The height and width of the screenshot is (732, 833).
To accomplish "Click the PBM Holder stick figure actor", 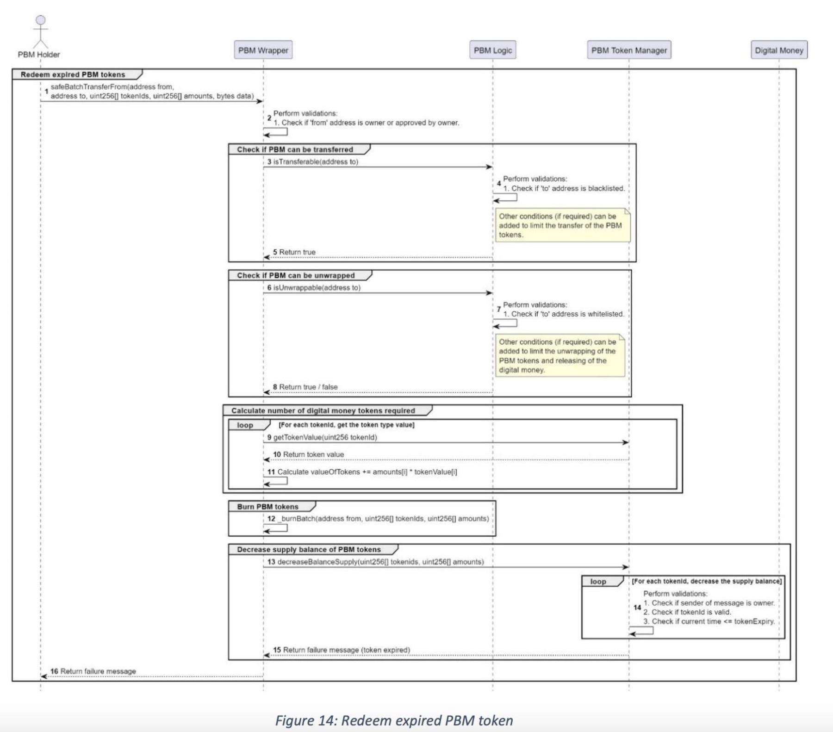I will pyautogui.click(x=41, y=32).
